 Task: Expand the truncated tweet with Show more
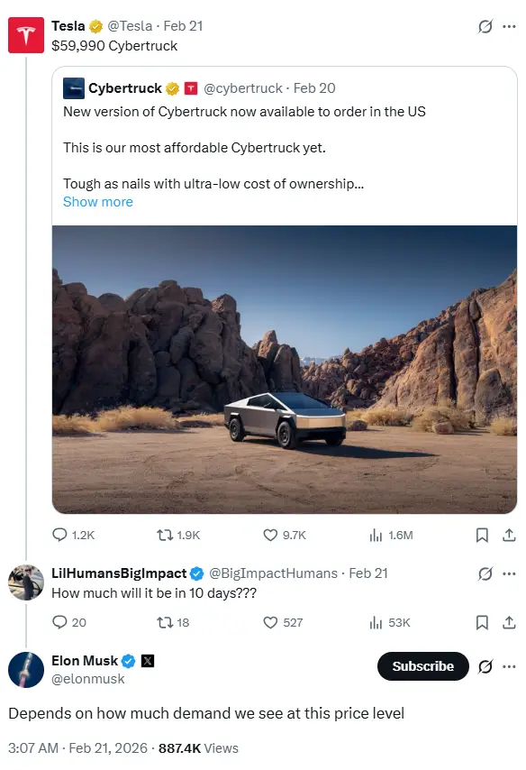coord(97,201)
